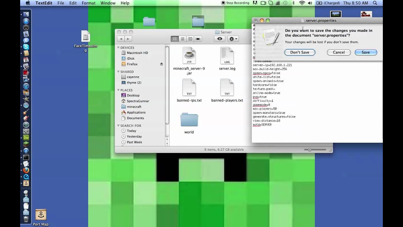Launch the App Store from the Dock
The image size is (403, 227).
click(x=26, y=21)
